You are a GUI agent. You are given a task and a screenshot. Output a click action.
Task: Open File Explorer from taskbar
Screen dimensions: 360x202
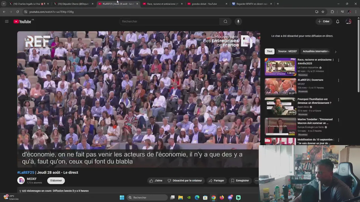181,198
